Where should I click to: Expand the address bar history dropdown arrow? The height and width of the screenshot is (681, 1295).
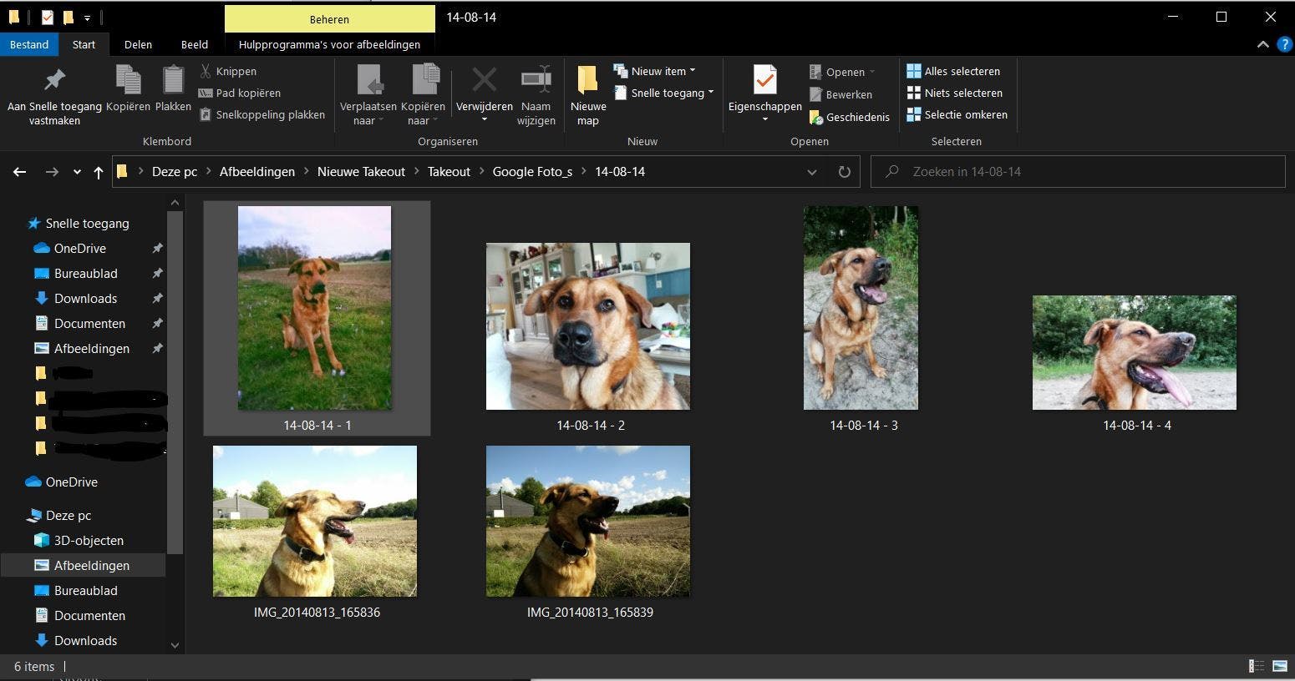(811, 172)
